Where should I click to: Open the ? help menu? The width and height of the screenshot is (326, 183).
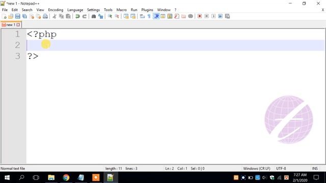(175, 10)
